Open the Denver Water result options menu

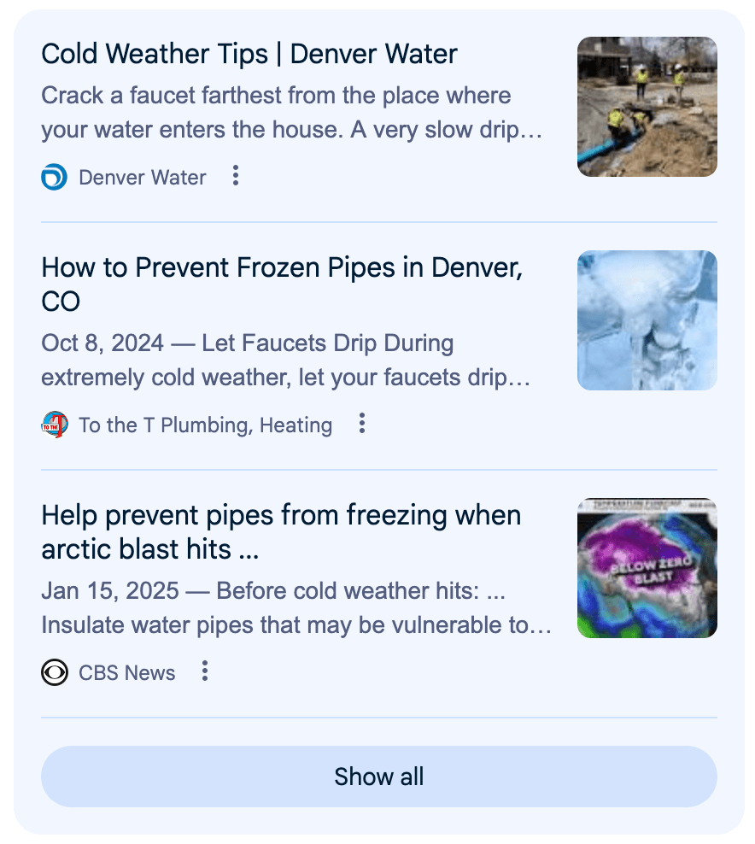(x=235, y=176)
